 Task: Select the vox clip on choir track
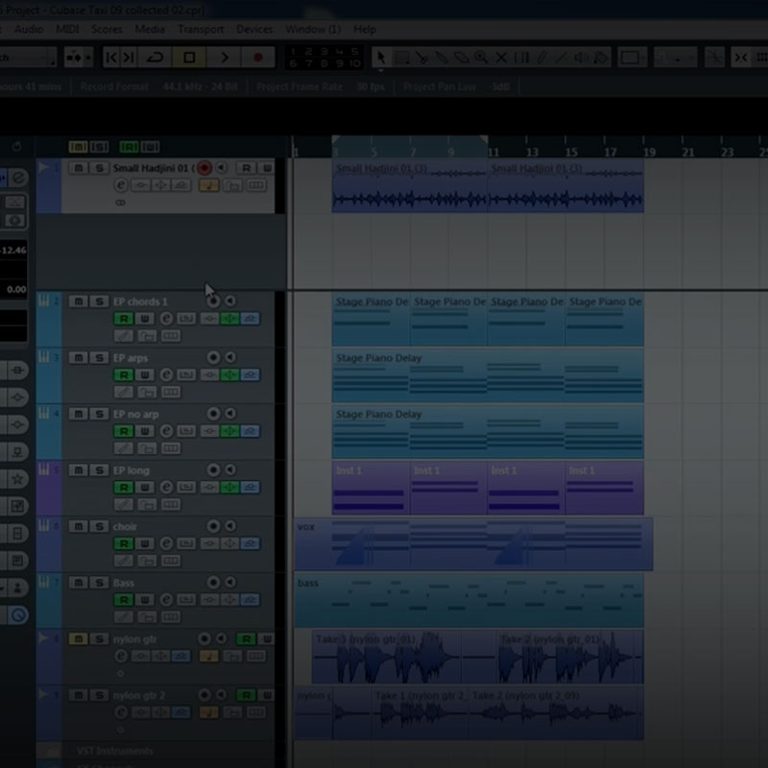[x=473, y=543]
